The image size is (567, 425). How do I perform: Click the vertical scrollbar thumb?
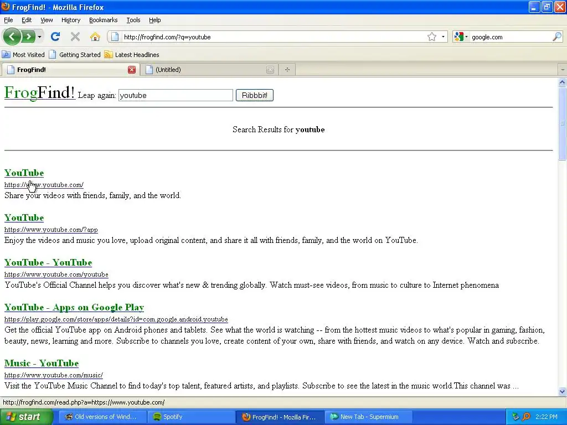click(563, 123)
